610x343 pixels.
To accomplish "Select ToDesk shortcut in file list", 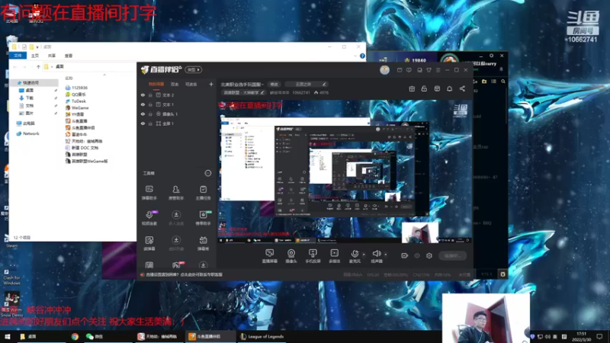I will (x=75, y=101).
